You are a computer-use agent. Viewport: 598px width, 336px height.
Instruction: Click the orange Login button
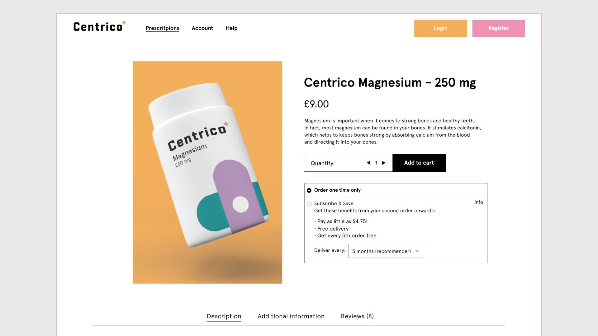pyautogui.click(x=440, y=28)
